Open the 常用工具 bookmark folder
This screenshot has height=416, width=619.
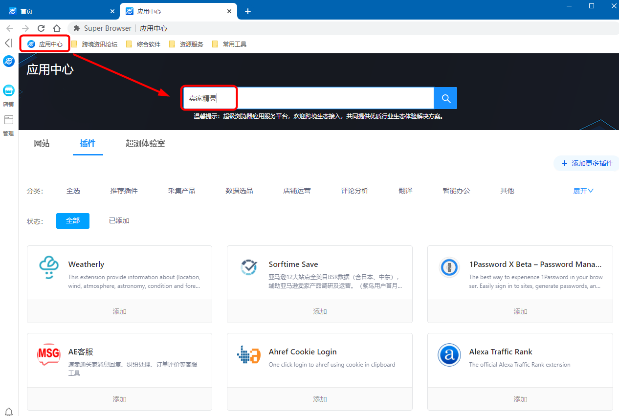(229, 44)
